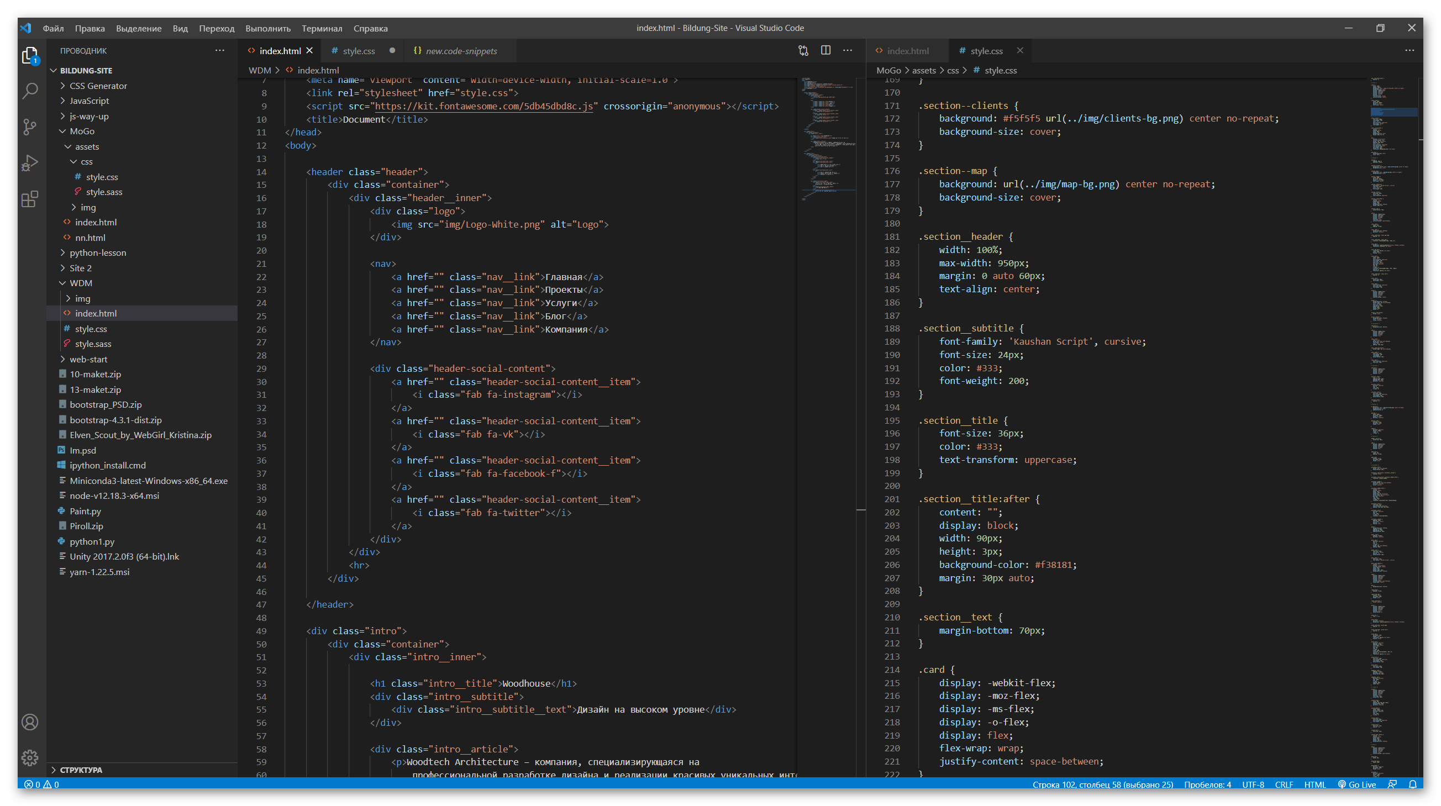Change language mode HTML in status bar
The height and width of the screenshot is (806, 1441).
[x=1314, y=784]
